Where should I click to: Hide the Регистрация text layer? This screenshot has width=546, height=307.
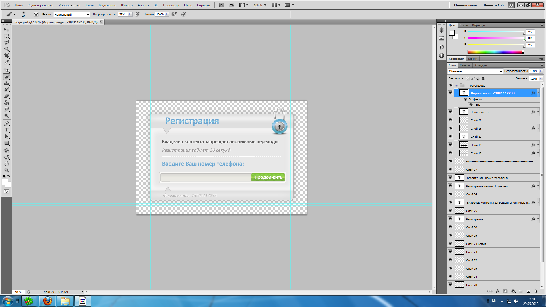point(450,219)
